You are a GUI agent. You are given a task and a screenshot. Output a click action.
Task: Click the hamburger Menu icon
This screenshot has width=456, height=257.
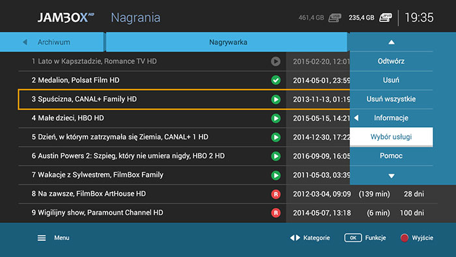[x=42, y=238]
